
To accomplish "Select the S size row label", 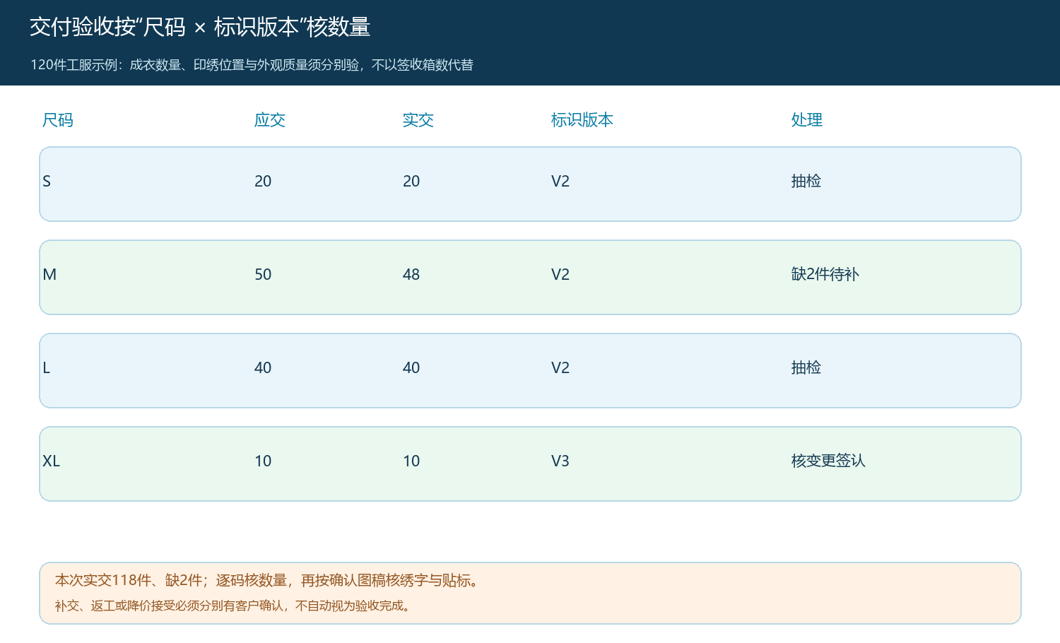I will 47,181.
